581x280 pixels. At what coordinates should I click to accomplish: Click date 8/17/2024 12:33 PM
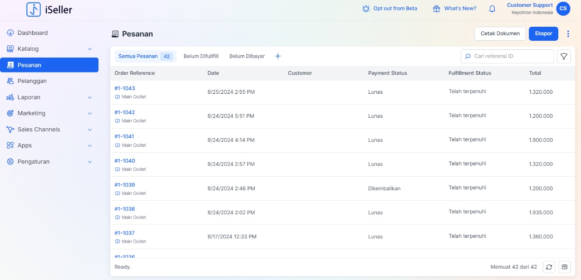pos(232,237)
